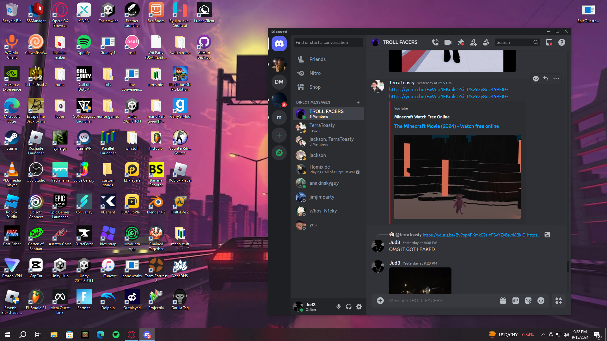Open the GIF picker

515,301
